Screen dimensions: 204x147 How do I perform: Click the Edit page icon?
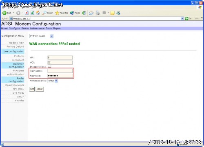click(104, 13)
